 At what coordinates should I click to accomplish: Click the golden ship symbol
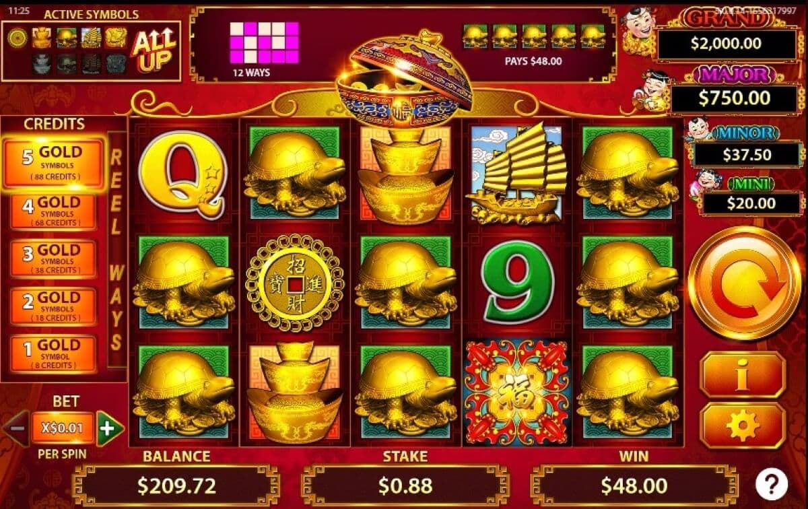pos(517,173)
